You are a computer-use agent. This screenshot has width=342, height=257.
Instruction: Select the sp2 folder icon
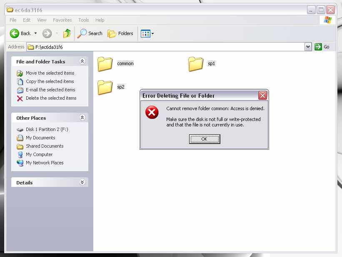105,87
